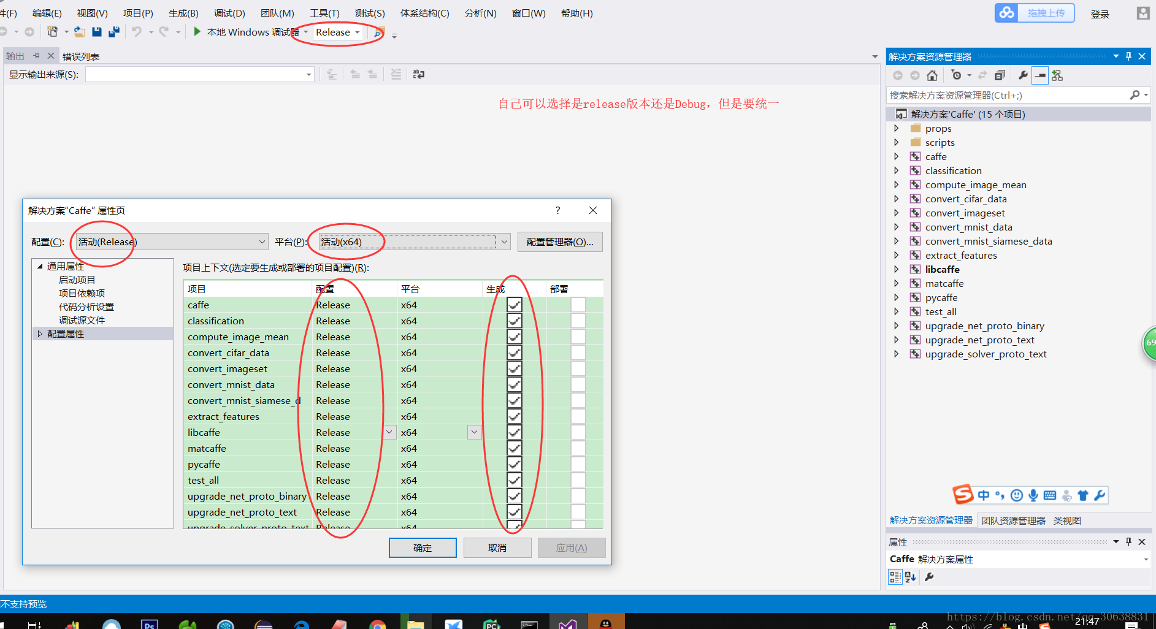Toggle the deploy checkbox for test_all
Image resolution: width=1156 pixels, height=629 pixels.
[x=578, y=480]
